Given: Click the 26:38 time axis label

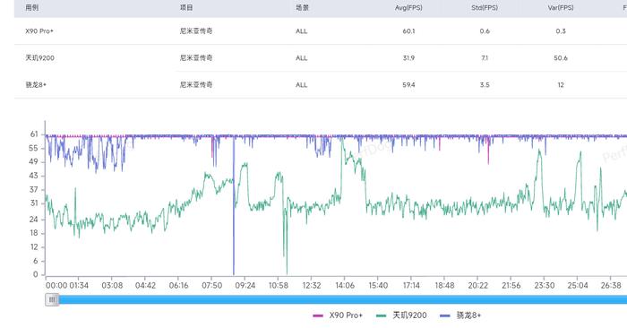Looking at the screenshot, I should (611, 286).
